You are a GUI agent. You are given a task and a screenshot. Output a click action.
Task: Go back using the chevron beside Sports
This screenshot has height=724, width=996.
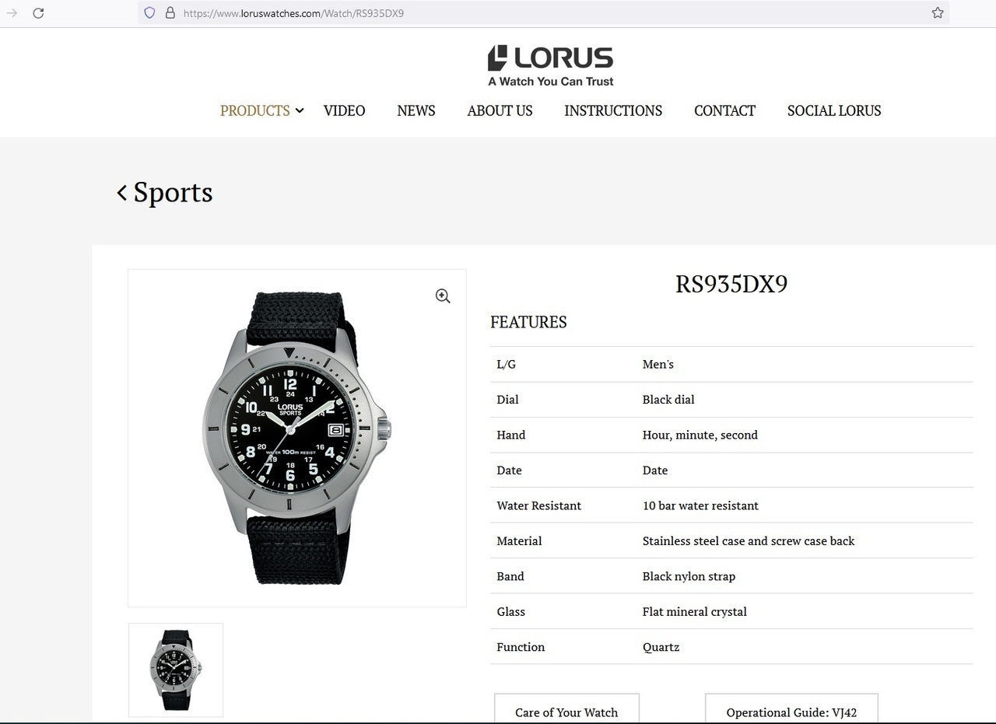tap(121, 192)
